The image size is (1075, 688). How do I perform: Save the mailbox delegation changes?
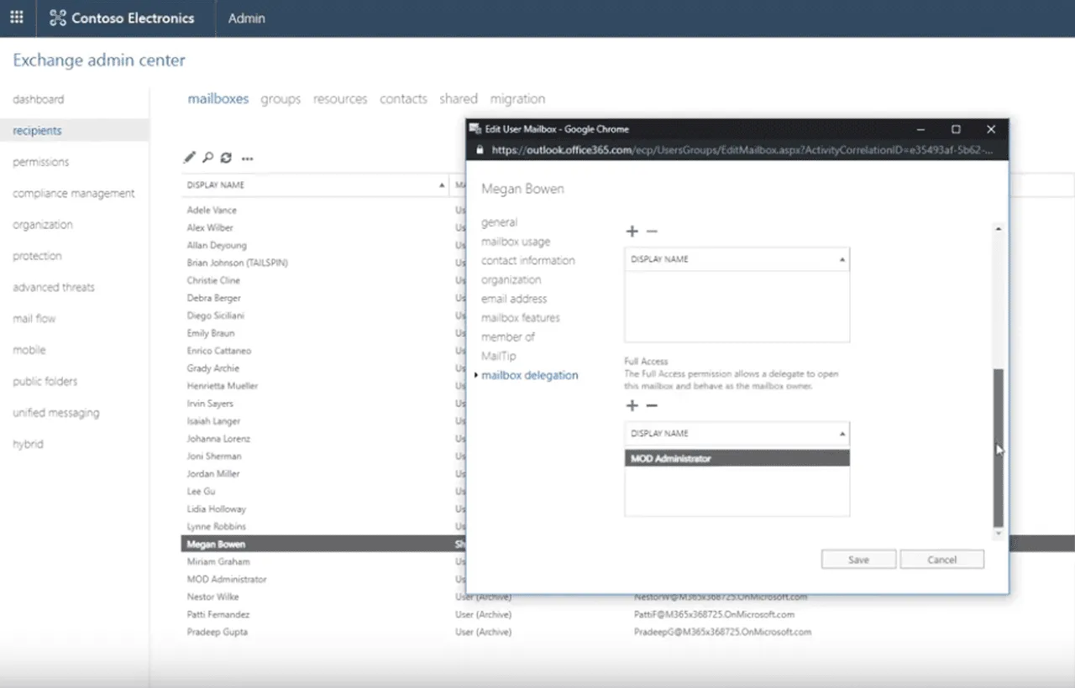click(x=858, y=559)
